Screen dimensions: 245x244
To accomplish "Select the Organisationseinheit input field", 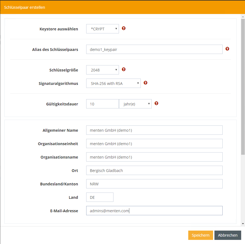I will (154, 144).
